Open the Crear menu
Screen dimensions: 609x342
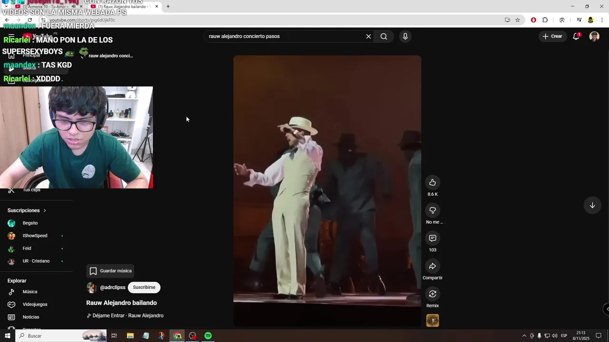[552, 36]
